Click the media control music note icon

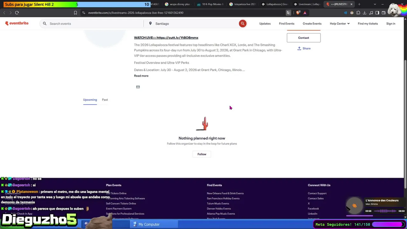click(371, 13)
